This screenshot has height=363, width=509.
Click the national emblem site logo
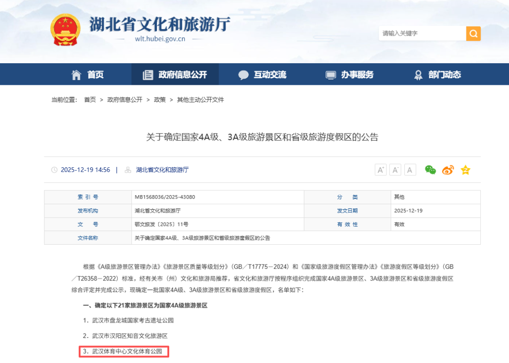pyautogui.click(x=66, y=29)
